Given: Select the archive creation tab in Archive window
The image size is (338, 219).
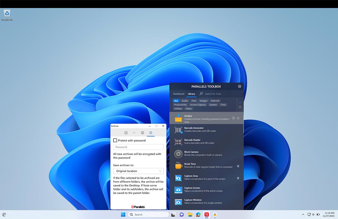Looking at the screenshot, I should click(x=126, y=133).
